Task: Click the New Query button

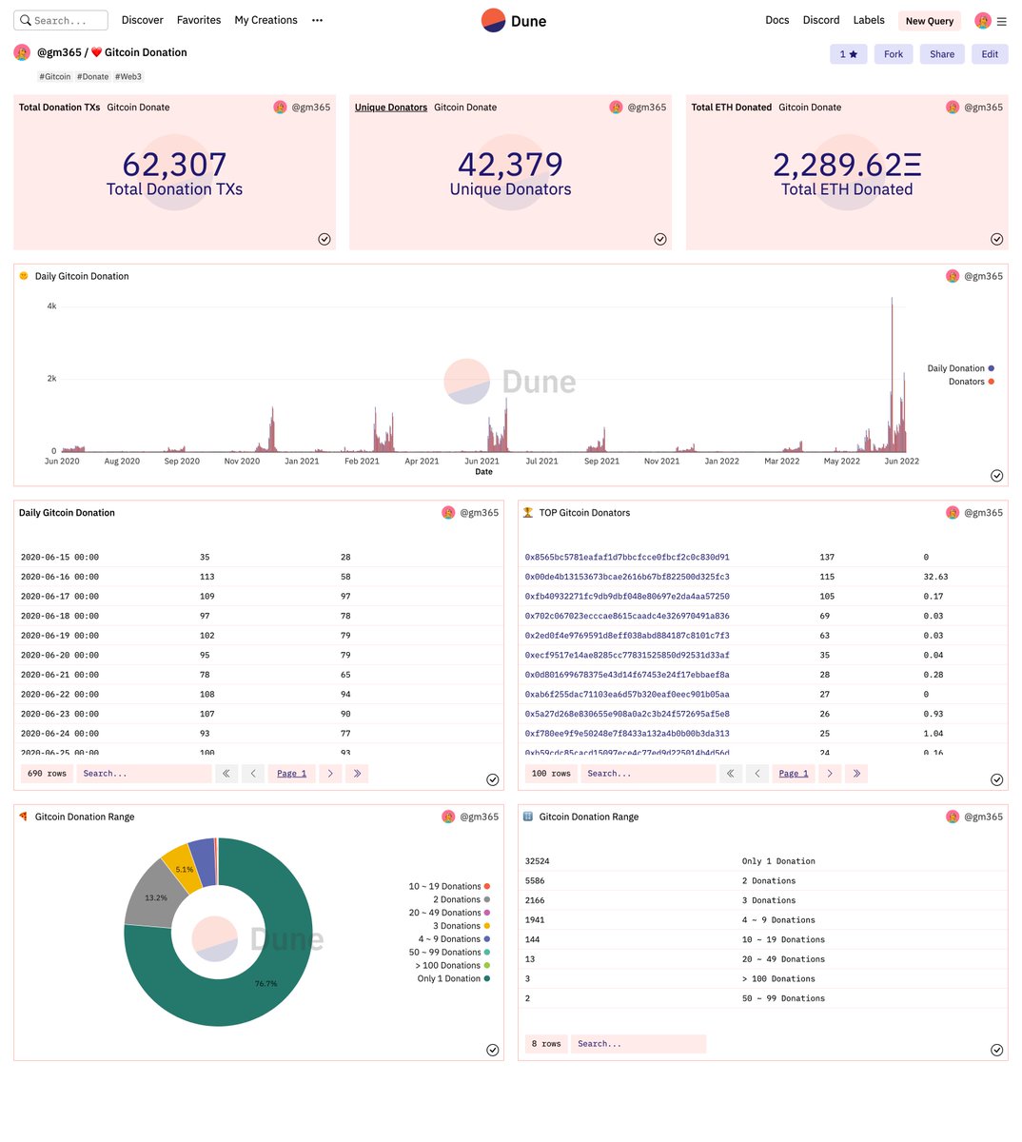Action: click(930, 21)
